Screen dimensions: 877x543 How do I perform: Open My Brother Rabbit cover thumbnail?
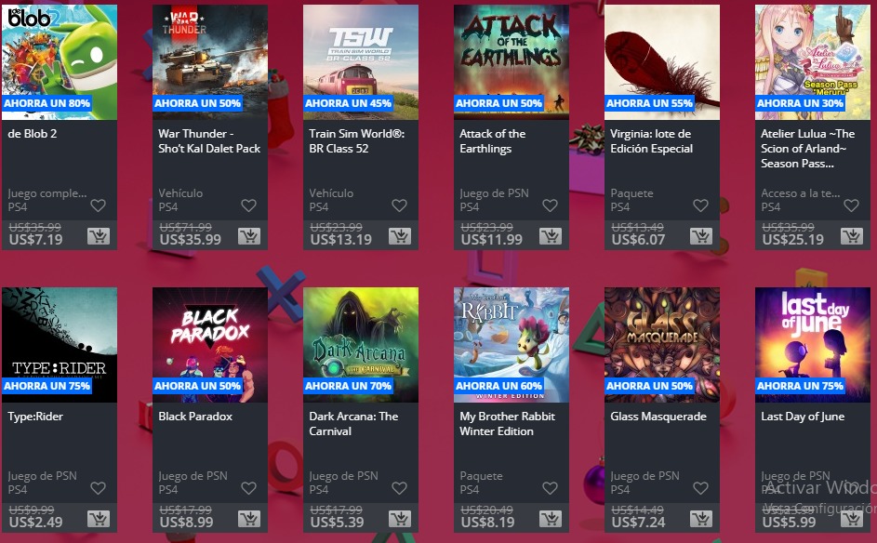tap(512, 345)
